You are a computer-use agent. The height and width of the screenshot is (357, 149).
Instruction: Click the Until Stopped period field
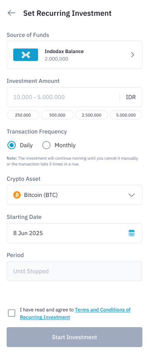(74, 271)
